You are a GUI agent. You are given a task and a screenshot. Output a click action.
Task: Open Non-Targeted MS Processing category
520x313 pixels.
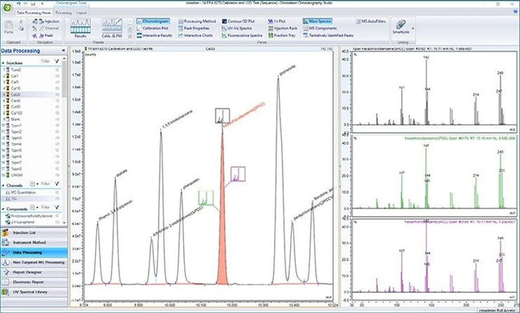tap(34, 262)
